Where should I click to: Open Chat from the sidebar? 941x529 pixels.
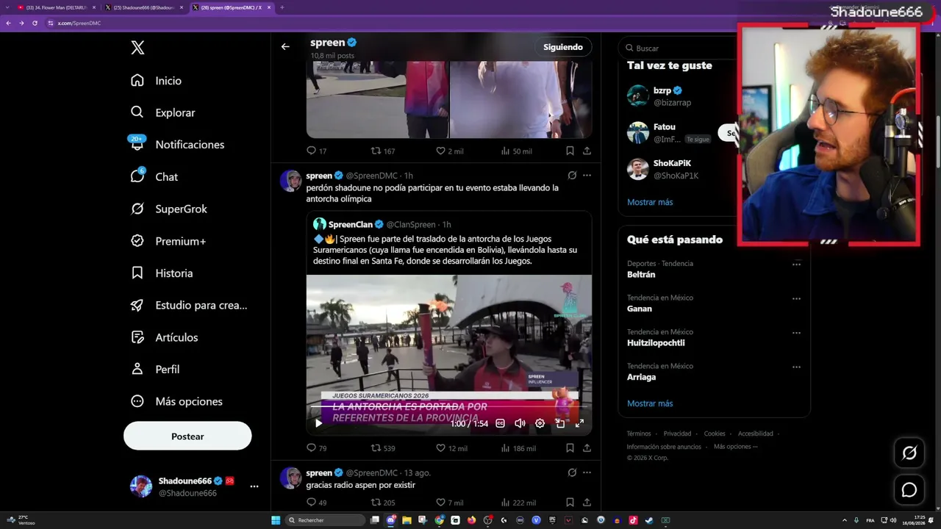coord(154,177)
